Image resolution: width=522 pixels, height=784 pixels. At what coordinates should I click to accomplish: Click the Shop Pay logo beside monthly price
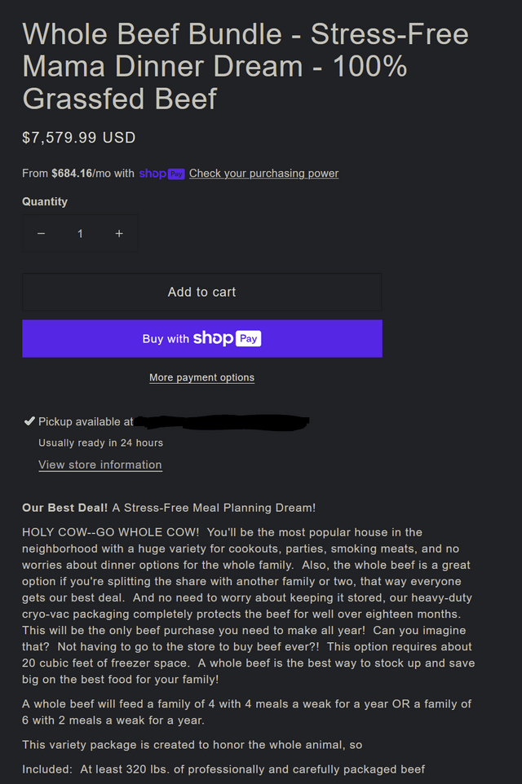click(161, 174)
